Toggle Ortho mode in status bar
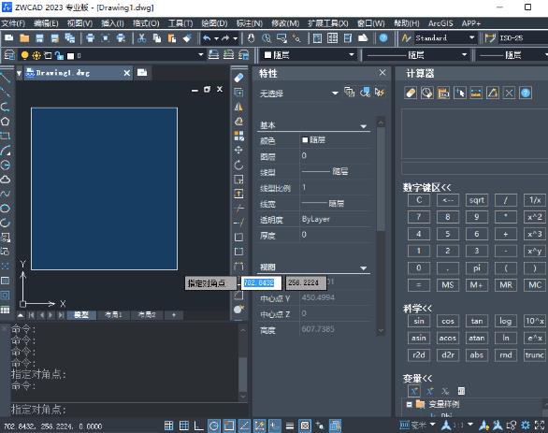This screenshot has height=433, width=548. pos(199,426)
